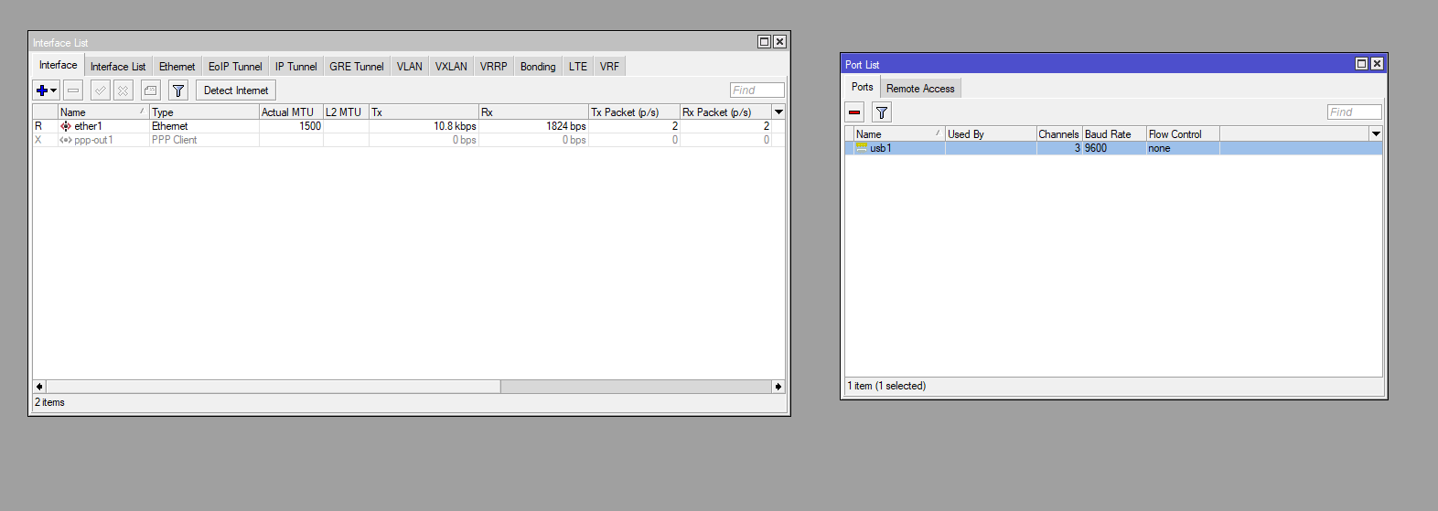
Task: Click the left scroll arrow in Interface List
Action: 39,387
